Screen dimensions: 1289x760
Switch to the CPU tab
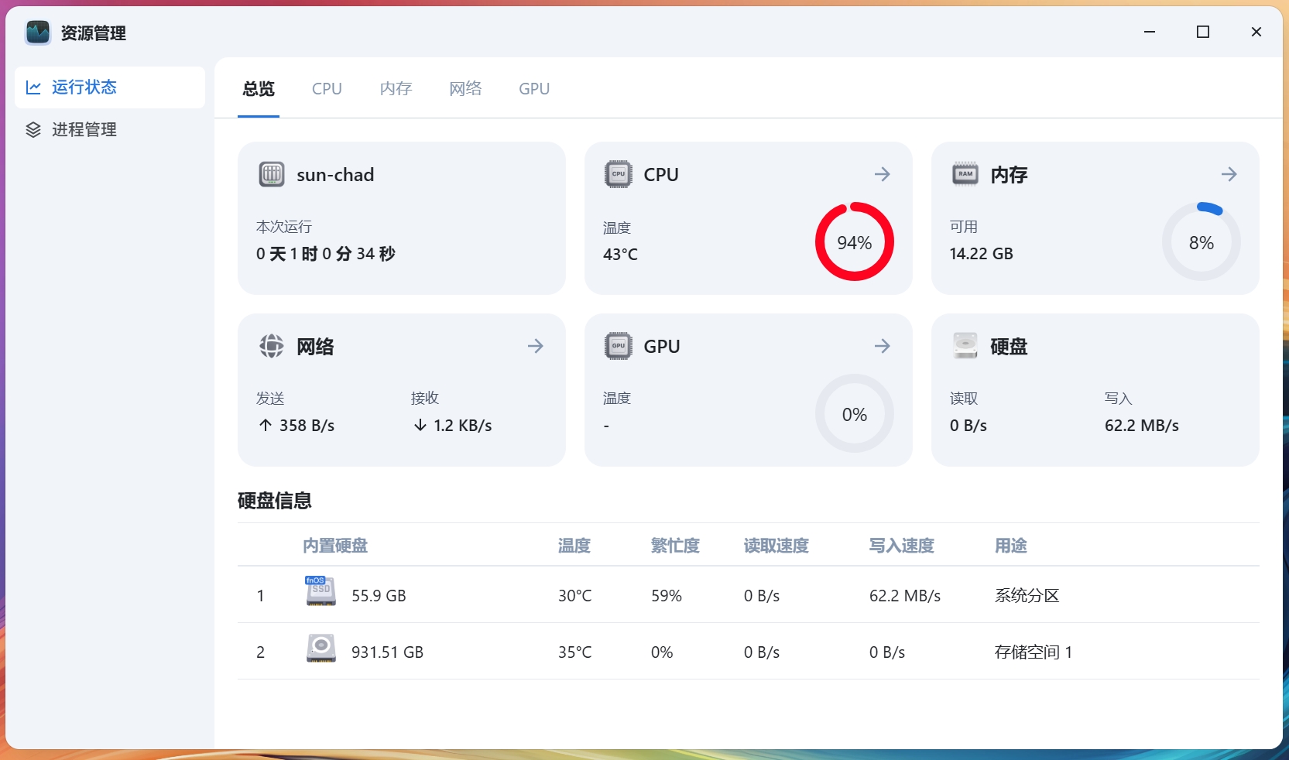coord(327,88)
